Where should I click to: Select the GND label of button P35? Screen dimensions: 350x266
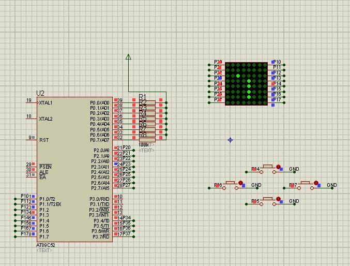click(294, 201)
